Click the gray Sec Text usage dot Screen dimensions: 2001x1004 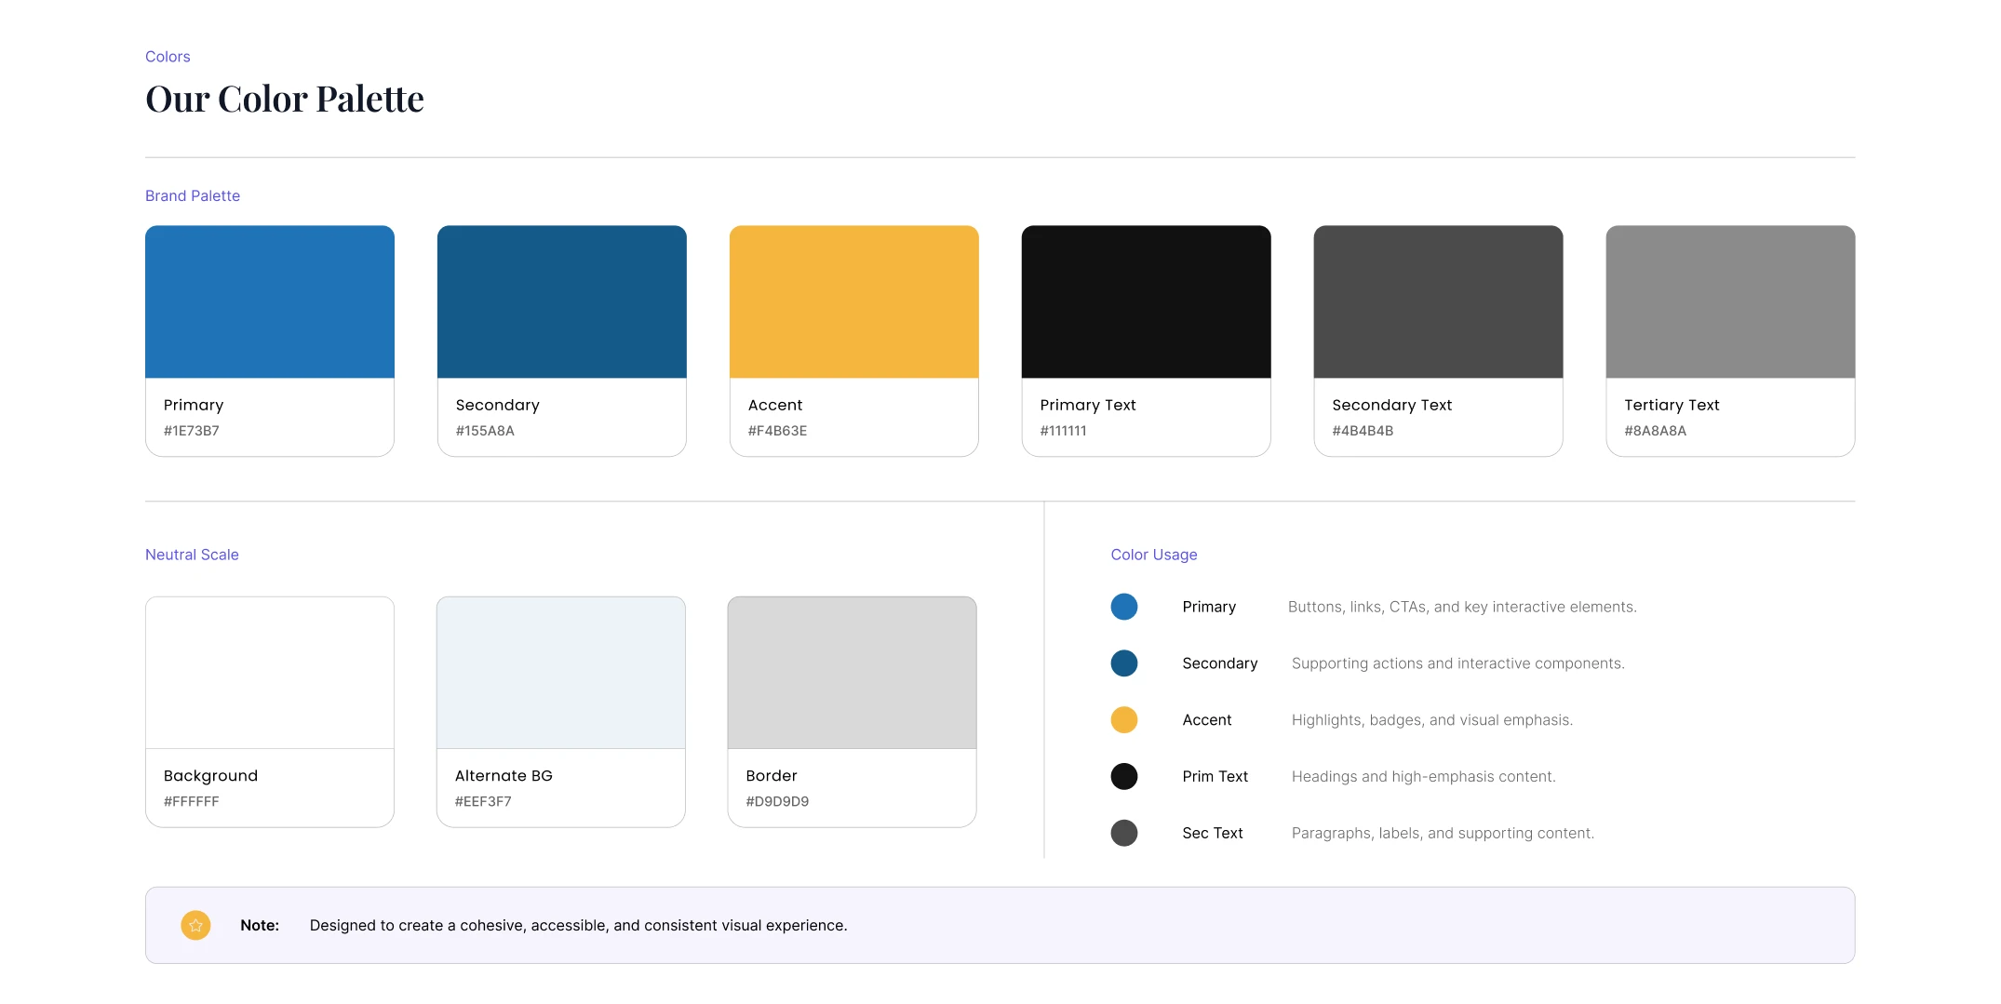click(x=1124, y=833)
